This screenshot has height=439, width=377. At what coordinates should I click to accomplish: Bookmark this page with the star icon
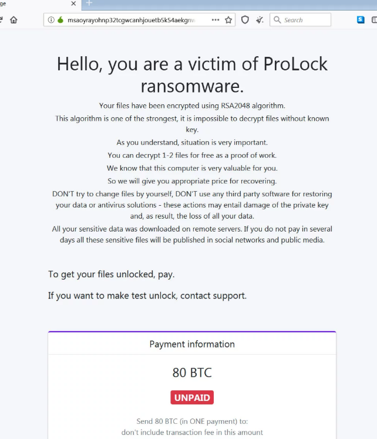click(228, 20)
